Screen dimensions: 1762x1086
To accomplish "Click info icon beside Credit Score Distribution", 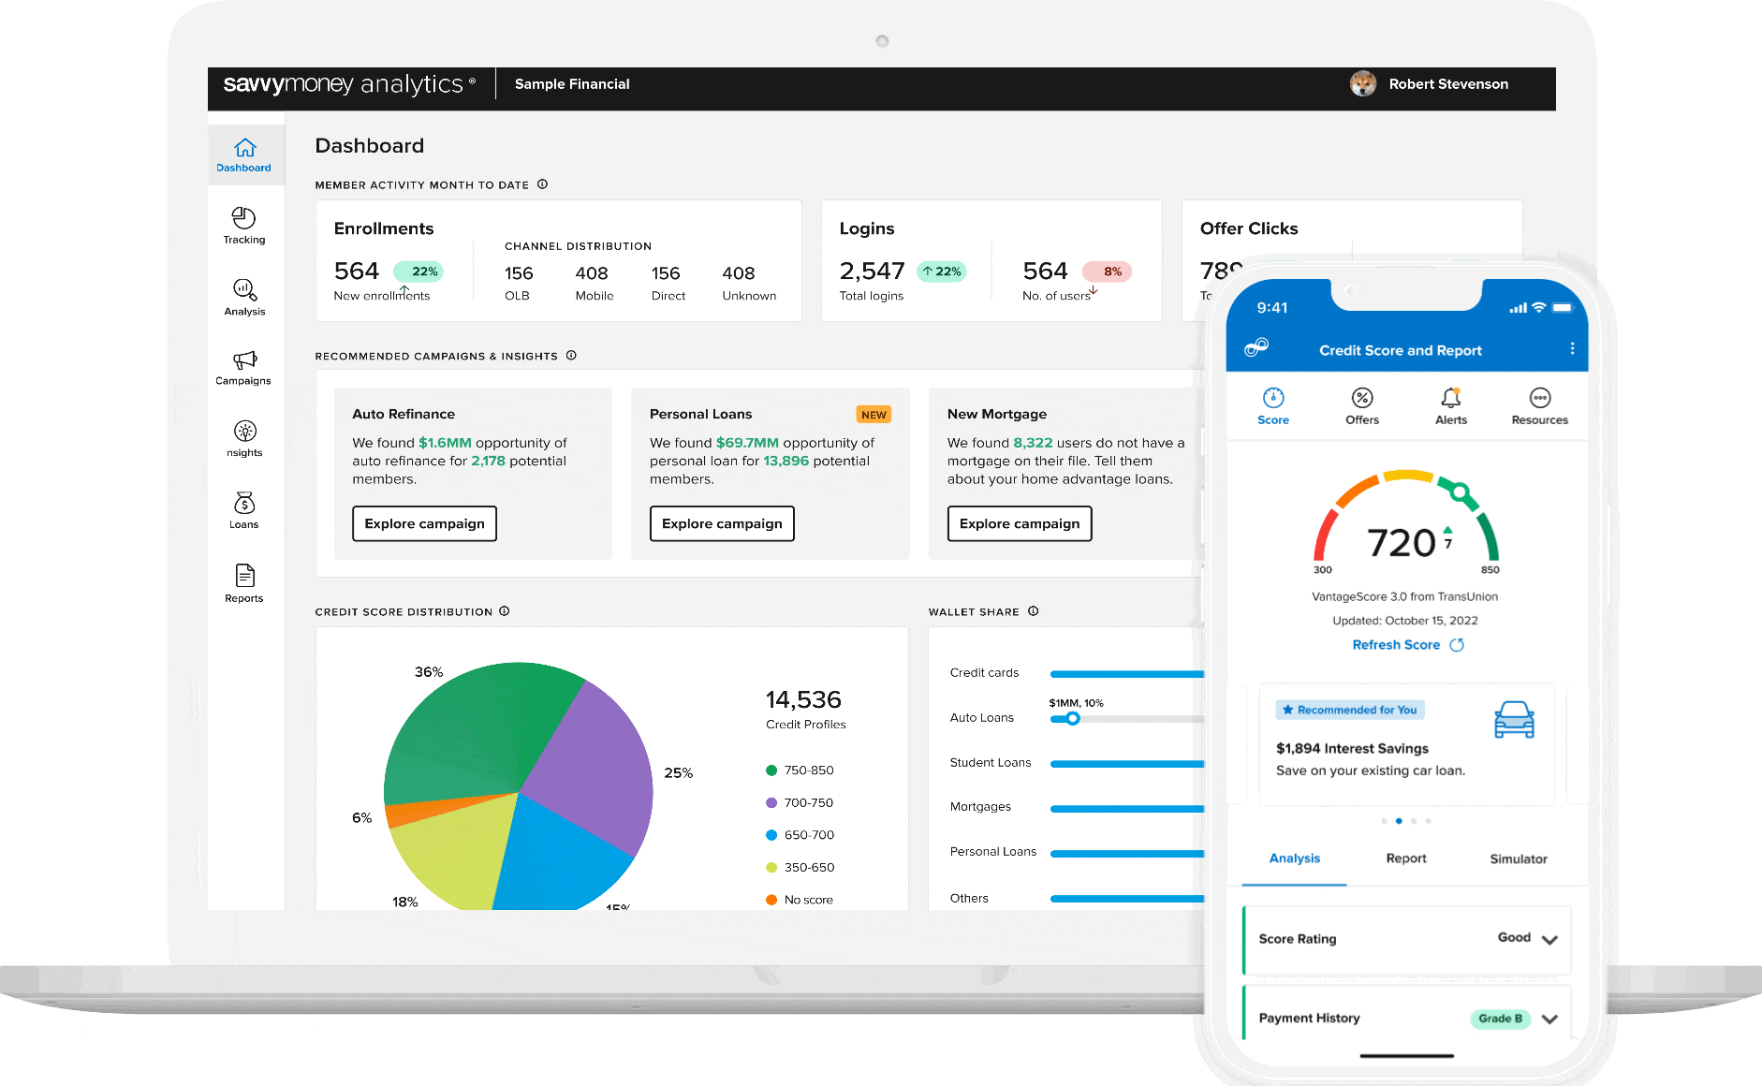I will (x=504, y=611).
